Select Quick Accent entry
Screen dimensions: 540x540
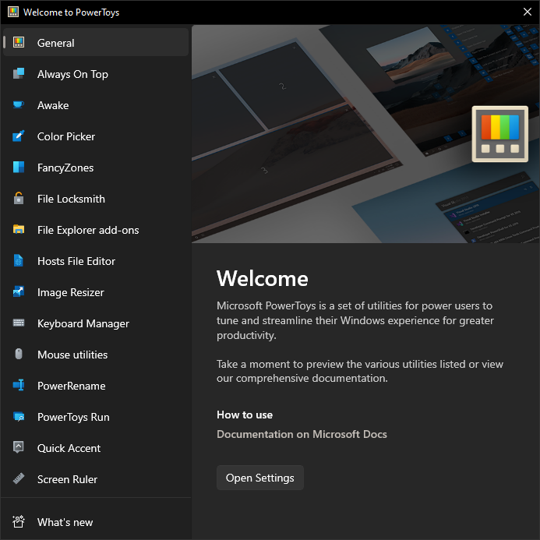click(x=96, y=448)
